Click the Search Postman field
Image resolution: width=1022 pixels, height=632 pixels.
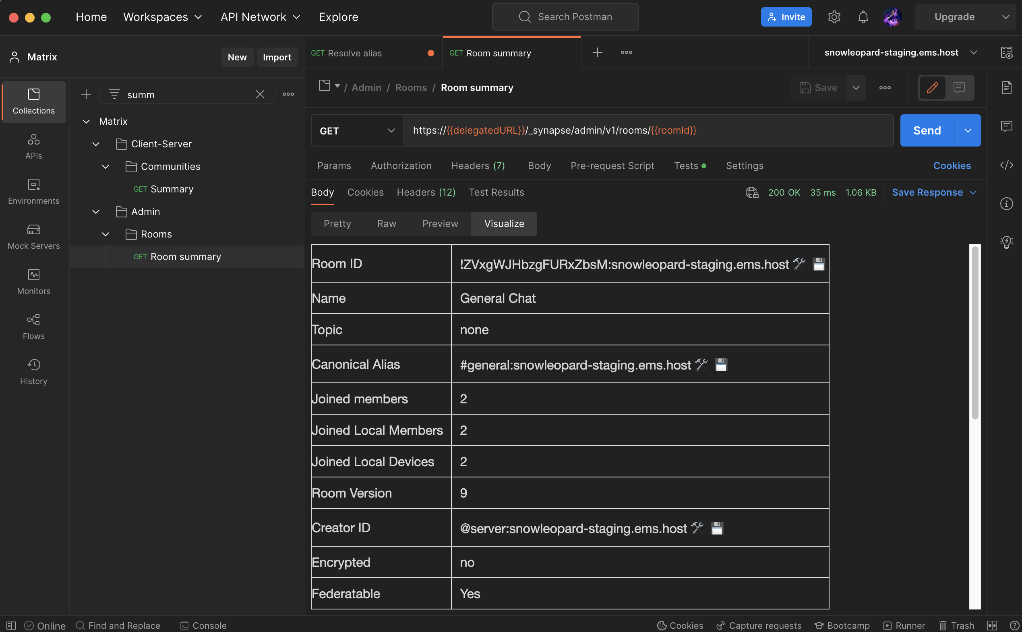565,17
